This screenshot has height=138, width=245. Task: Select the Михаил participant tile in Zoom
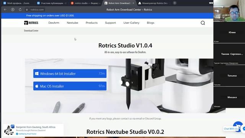[229, 97]
